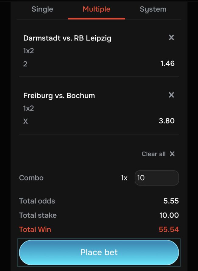
Task: Open the Freiburg vs. Bochum match title
Action: click(59, 96)
